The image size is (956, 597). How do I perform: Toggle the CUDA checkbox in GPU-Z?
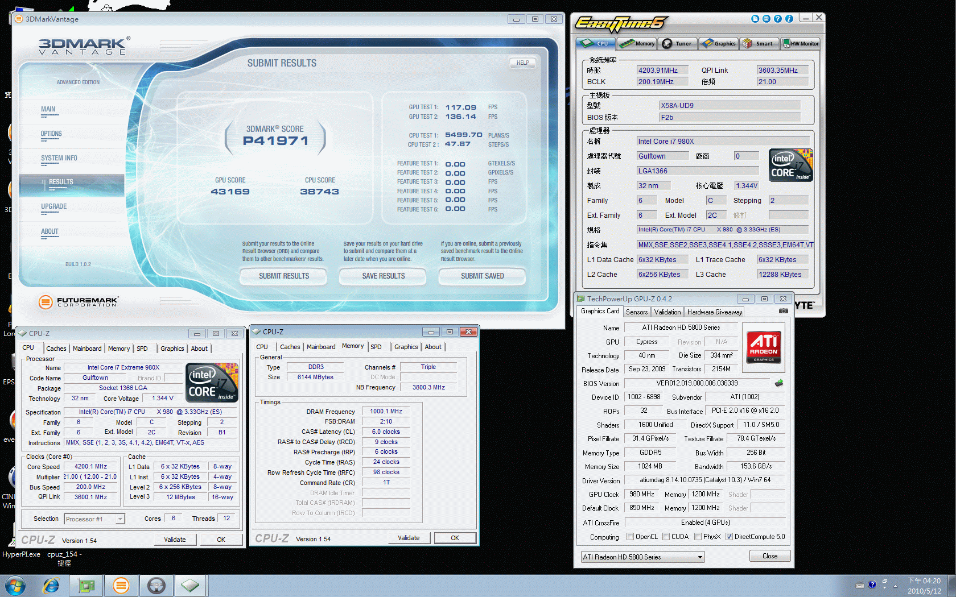point(666,537)
